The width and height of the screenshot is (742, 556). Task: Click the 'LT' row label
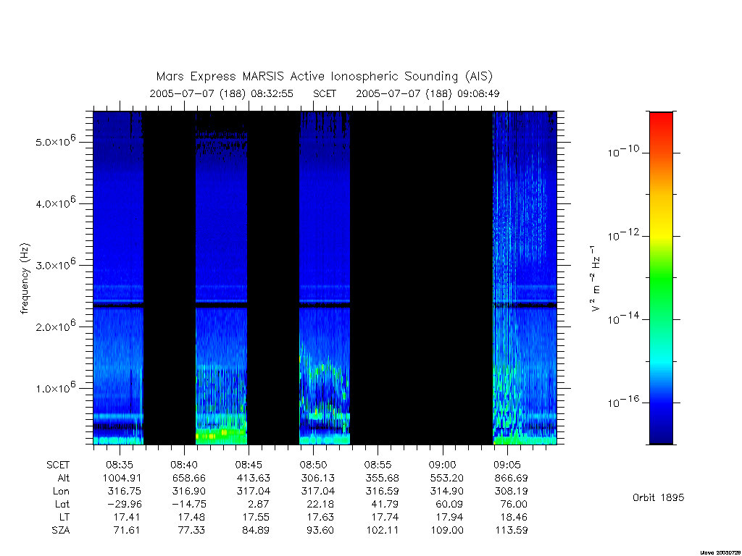tap(64, 517)
